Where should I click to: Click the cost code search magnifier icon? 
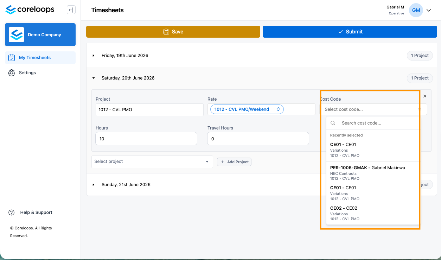click(333, 123)
